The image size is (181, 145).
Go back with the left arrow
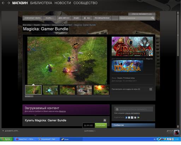[3, 3]
